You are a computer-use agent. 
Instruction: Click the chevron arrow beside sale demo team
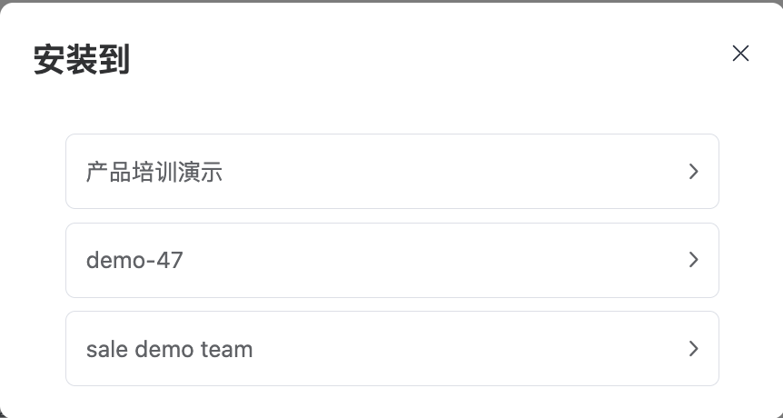693,349
